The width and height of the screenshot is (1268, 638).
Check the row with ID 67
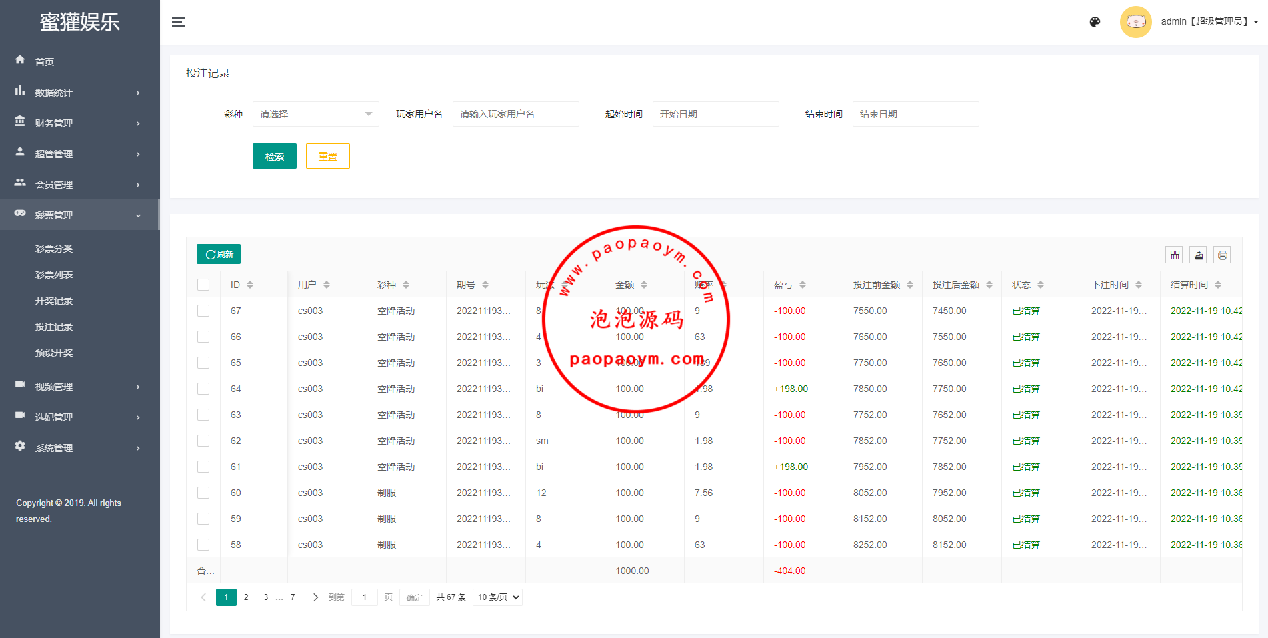pyautogui.click(x=203, y=311)
